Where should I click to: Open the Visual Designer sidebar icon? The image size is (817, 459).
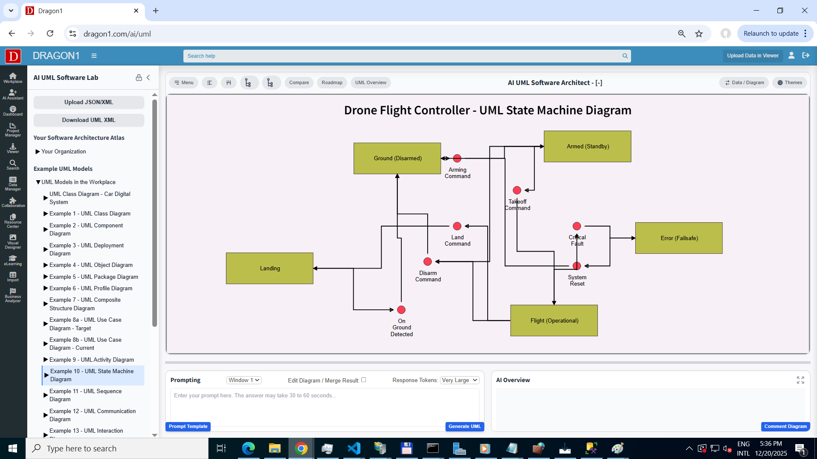pos(13,241)
